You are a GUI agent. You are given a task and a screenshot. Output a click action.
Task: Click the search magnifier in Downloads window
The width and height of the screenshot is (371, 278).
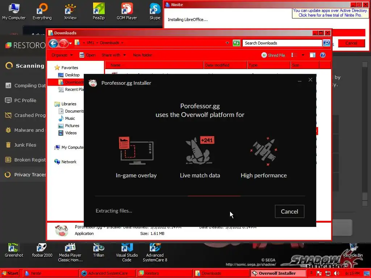tap(326, 43)
